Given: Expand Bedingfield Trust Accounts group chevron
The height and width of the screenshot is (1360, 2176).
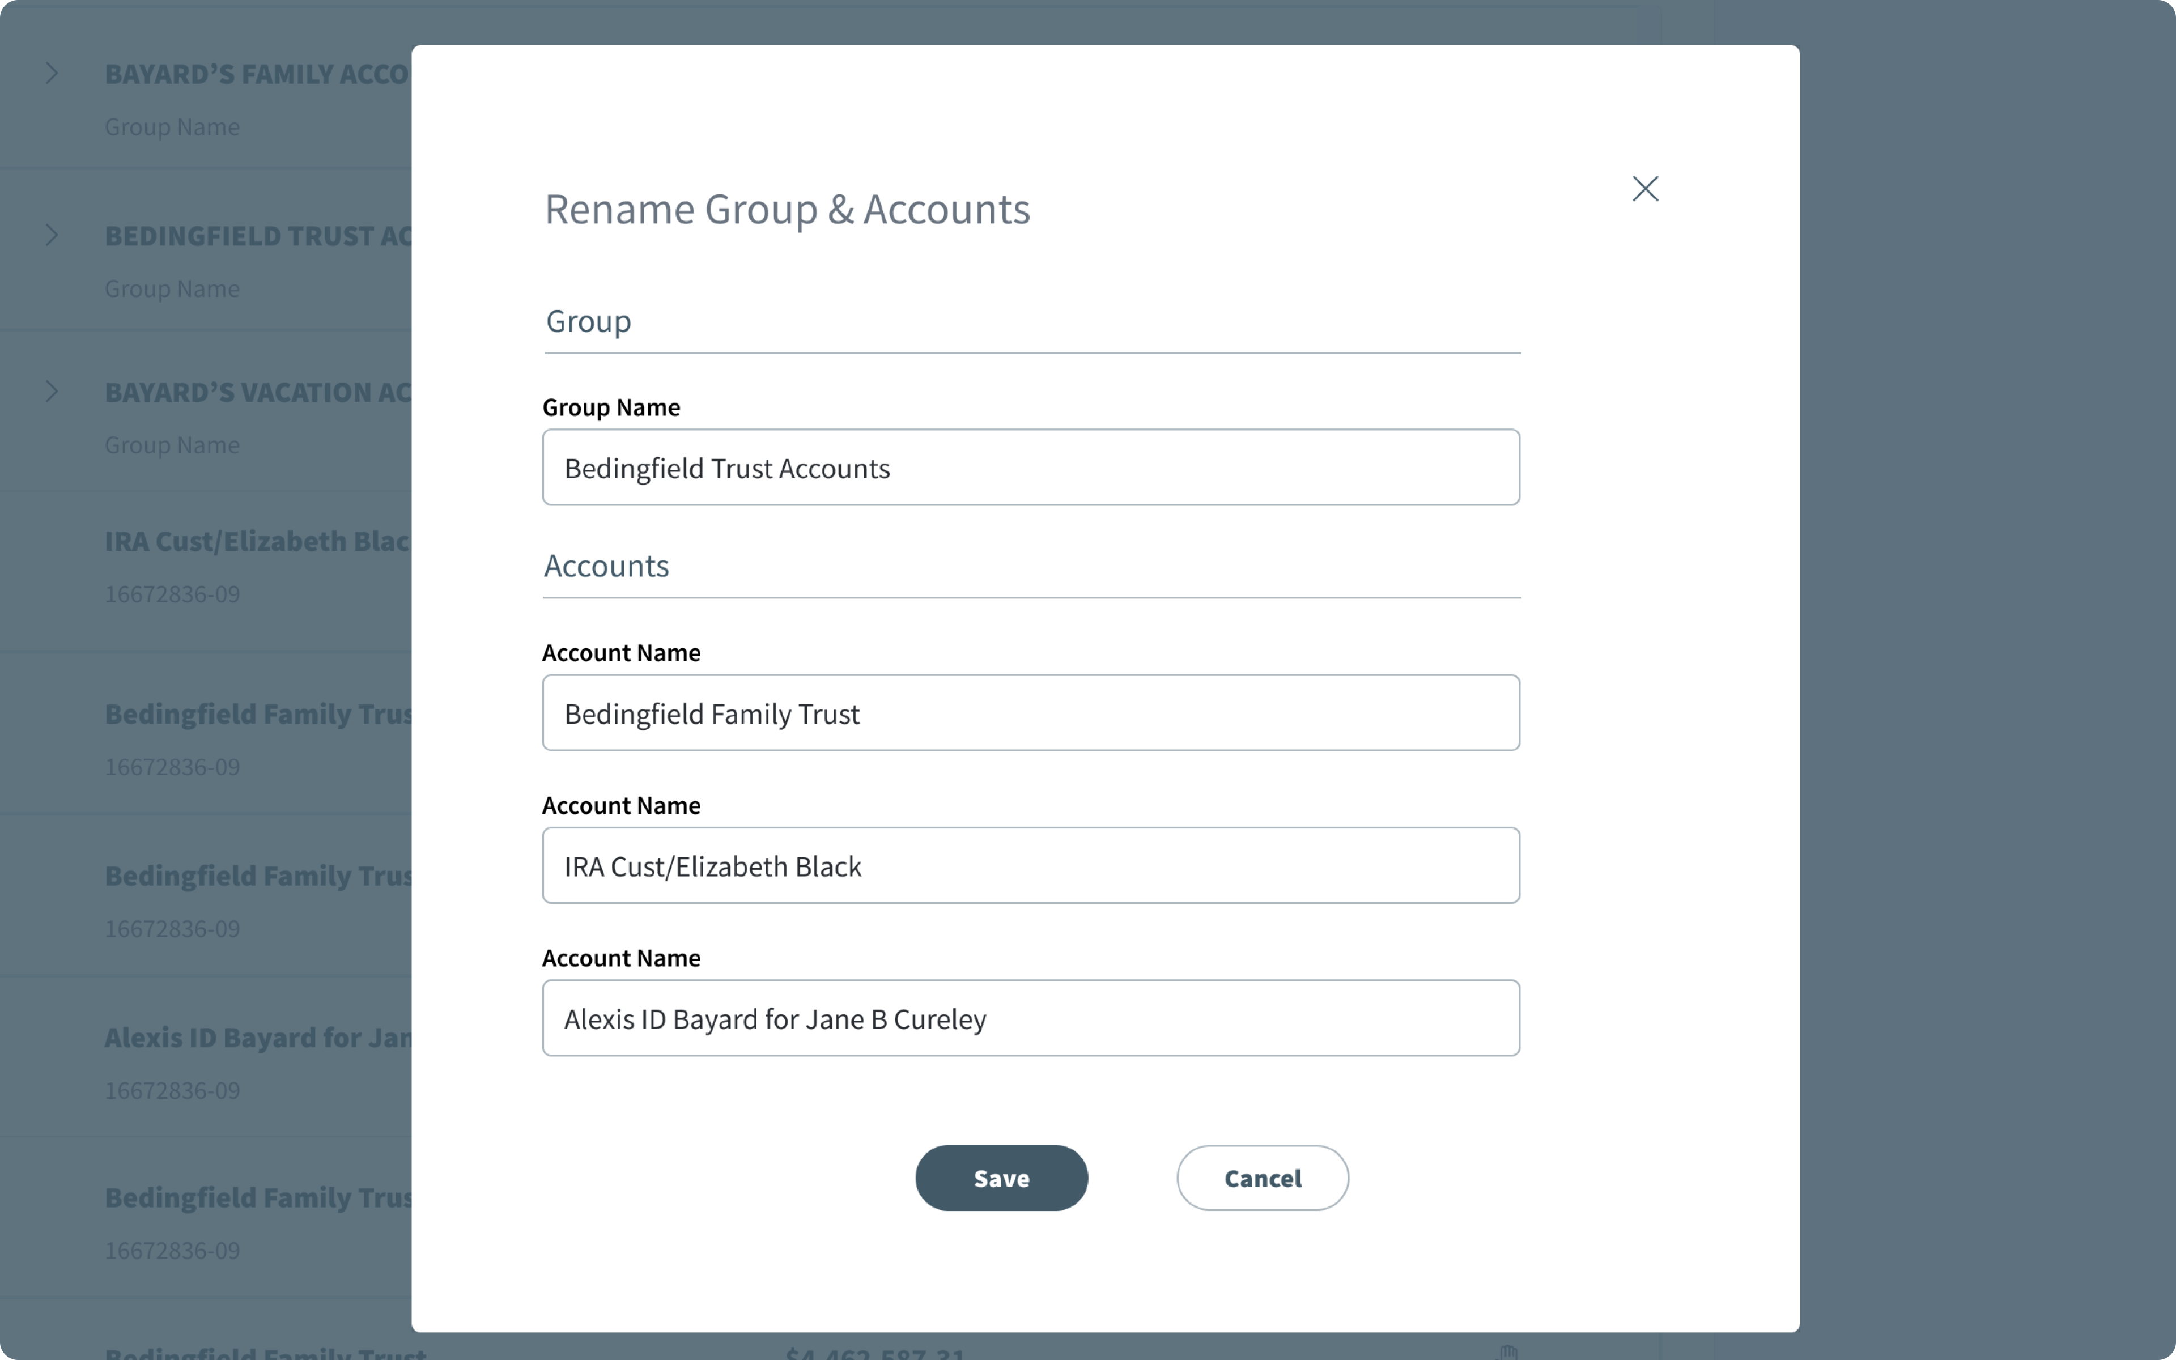Looking at the screenshot, I should pyautogui.click(x=52, y=235).
